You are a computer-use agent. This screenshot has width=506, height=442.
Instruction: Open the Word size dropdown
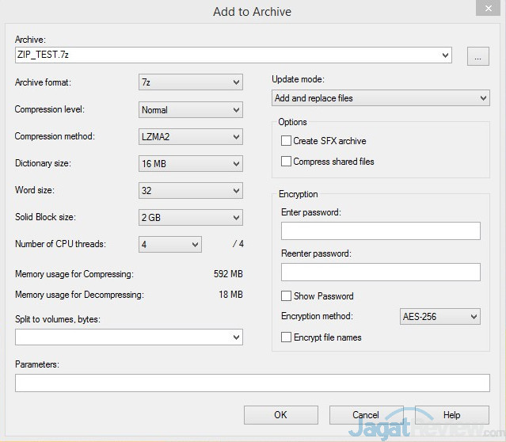tap(191, 191)
